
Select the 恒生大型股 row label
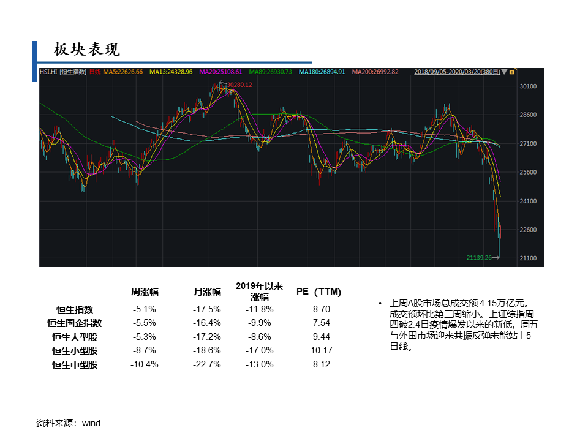[75, 337]
